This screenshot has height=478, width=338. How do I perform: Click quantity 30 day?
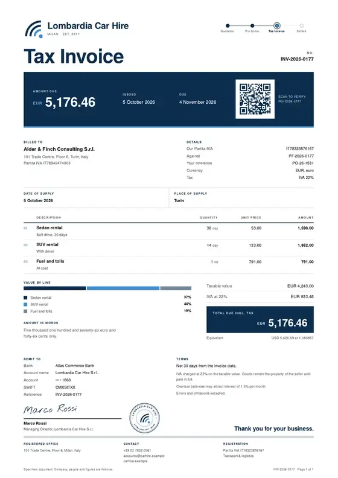tap(212, 228)
